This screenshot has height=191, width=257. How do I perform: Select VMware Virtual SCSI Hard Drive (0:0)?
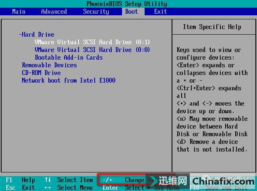click(92, 50)
